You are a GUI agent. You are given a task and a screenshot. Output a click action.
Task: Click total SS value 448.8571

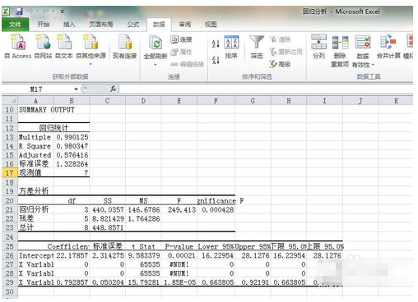click(108, 227)
